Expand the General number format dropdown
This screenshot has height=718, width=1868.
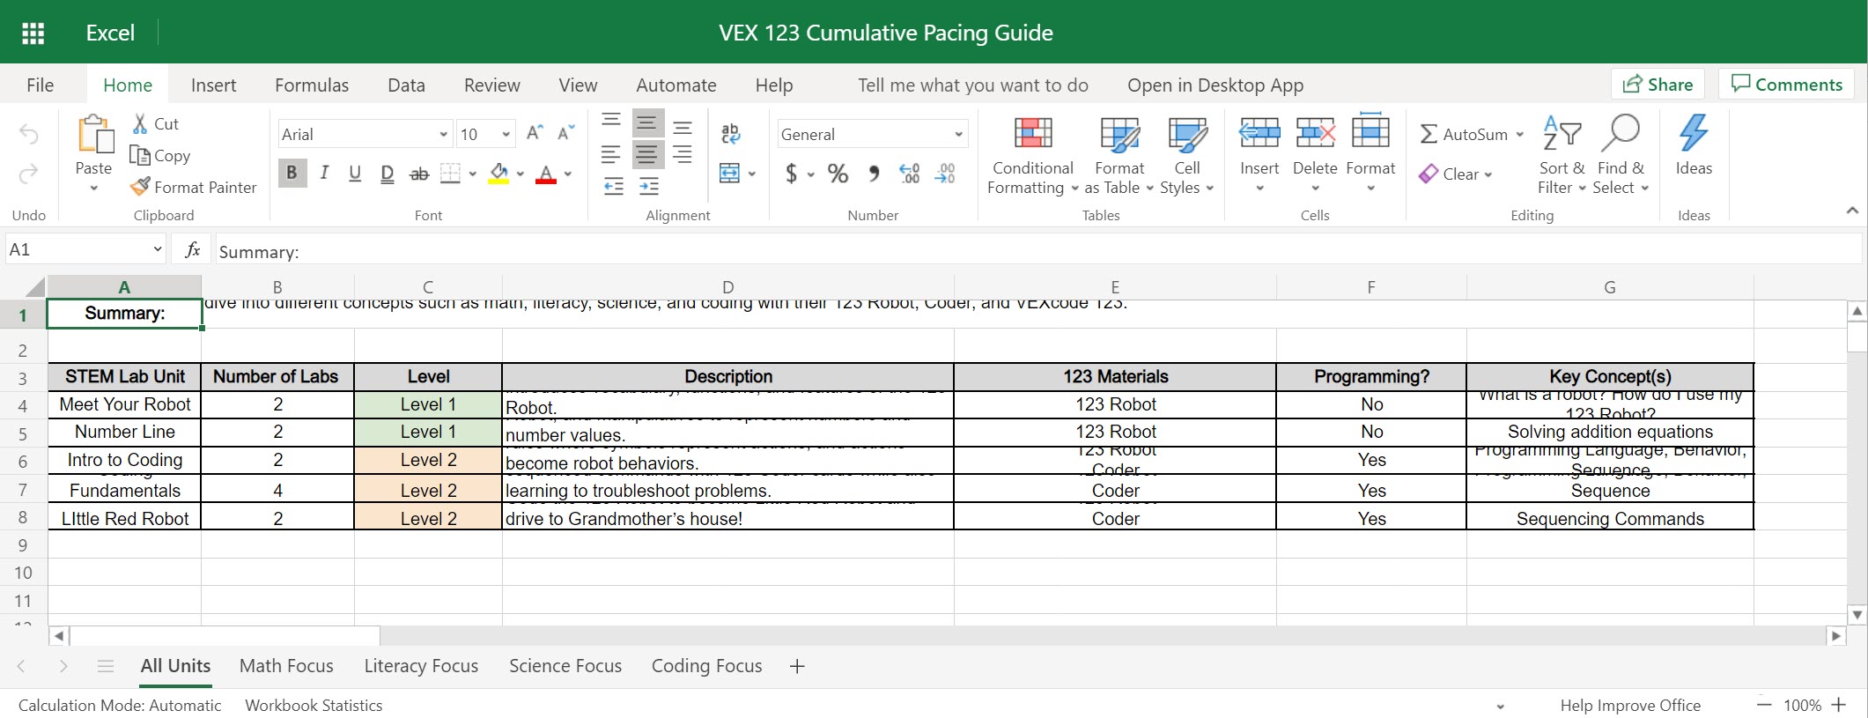(958, 134)
